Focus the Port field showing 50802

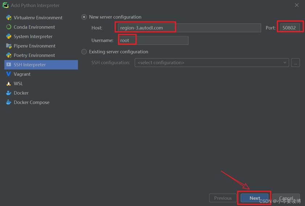point(290,28)
